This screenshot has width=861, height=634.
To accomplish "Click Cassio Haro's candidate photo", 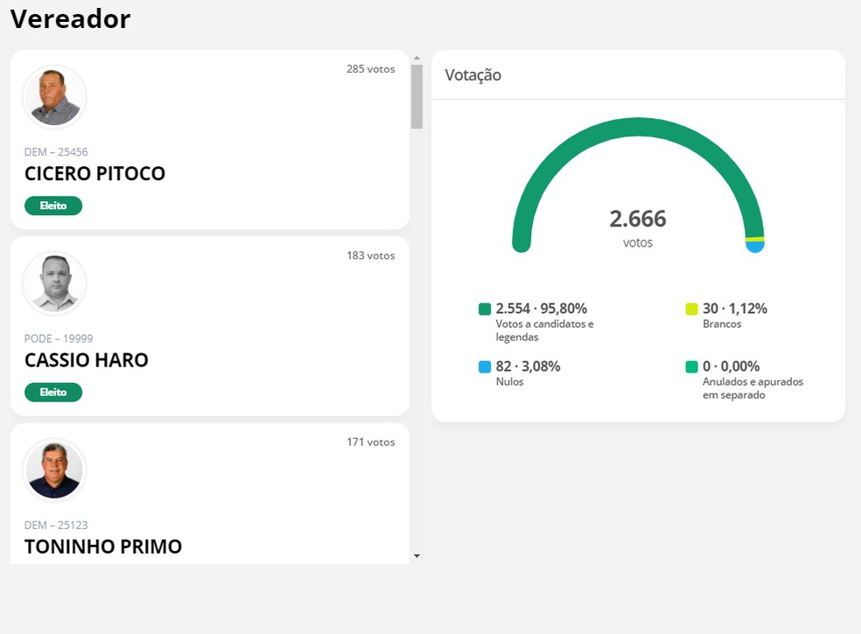I will [54, 284].
